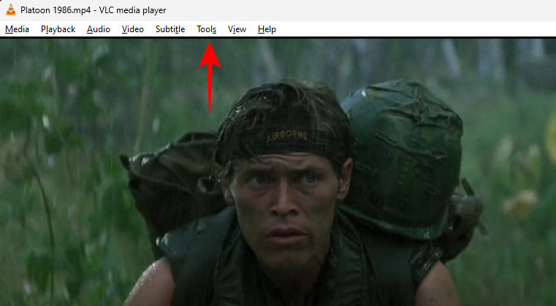Open the View menu
The image size is (556, 306).
[x=237, y=29]
